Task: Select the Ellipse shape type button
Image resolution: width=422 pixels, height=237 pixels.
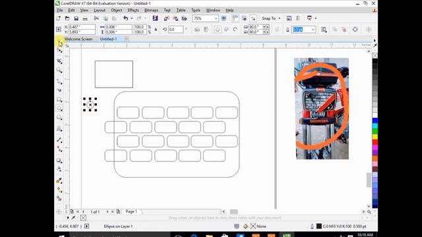Action: [218, 29]
